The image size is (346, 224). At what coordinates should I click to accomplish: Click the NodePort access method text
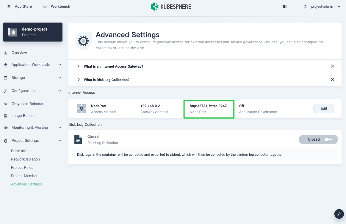point(99,106)
